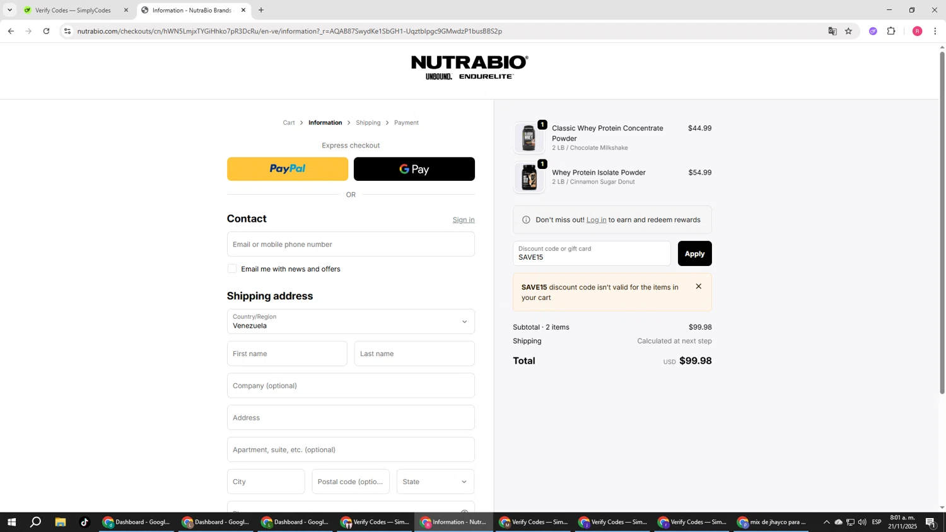946x532 pixels.
Task: Open the Chrome profile avatar
Action: (917, 31)
